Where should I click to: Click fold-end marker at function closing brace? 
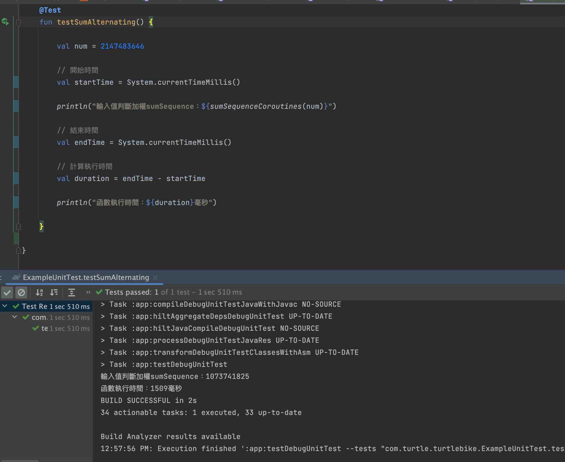coord(19,226)
